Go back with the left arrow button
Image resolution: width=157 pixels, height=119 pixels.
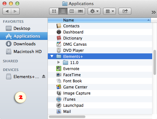7,11
